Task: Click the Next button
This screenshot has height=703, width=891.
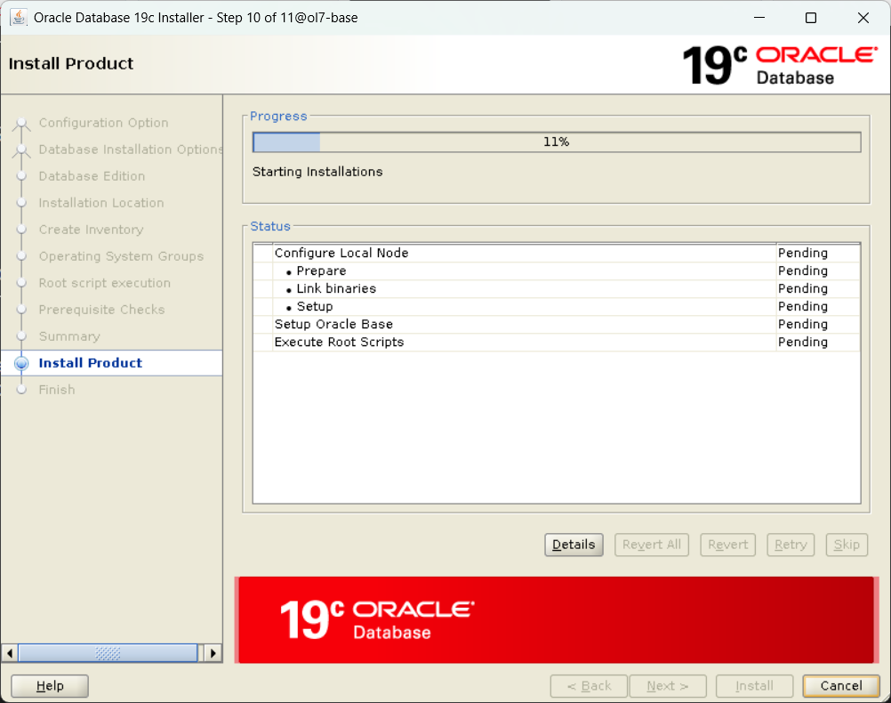Action: (668, 685)
